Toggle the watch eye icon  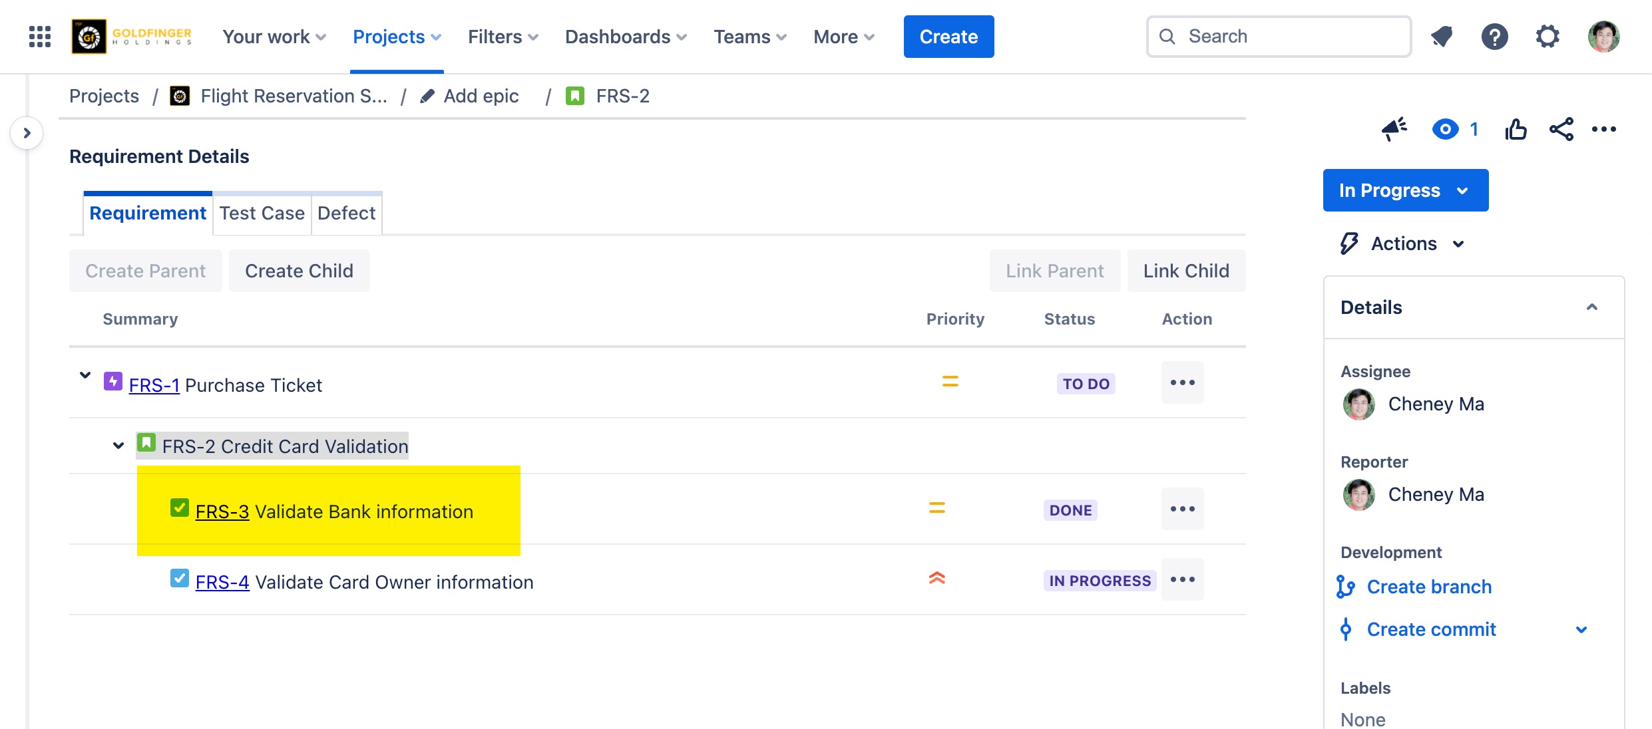point(1445,129)
